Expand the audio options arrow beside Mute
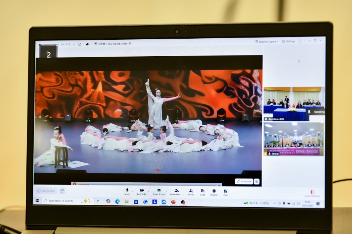 click(132, 191)
